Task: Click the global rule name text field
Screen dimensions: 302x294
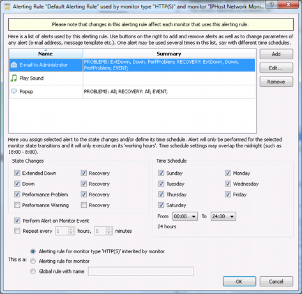Action: 140,272
